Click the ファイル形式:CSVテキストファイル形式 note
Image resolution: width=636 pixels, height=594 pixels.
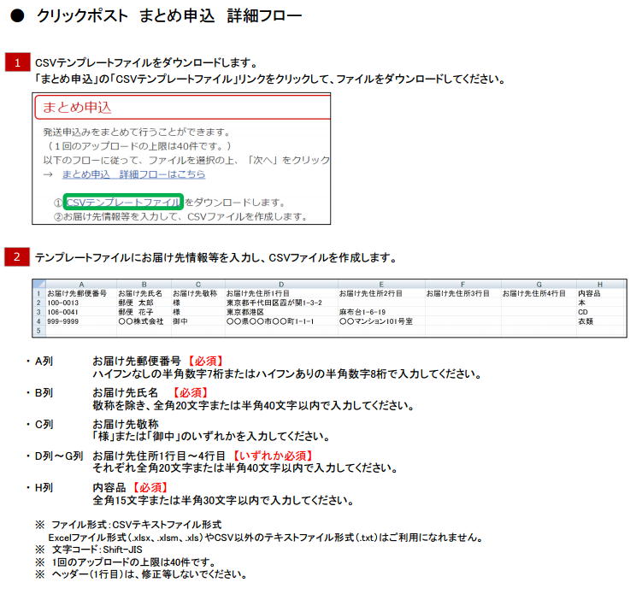point(136,524)
